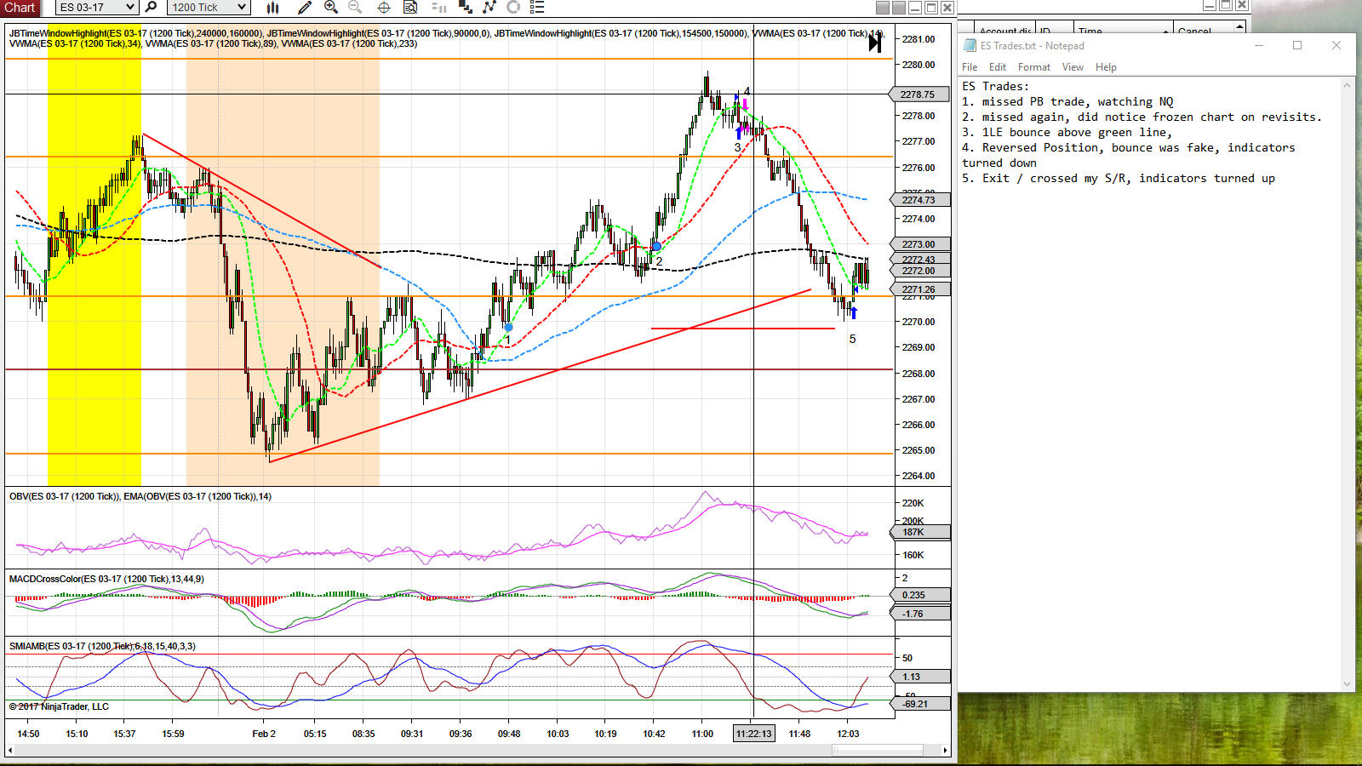Screen dimensions: 1362x766
Task: Open the Data Box icon
Action: pos(410,7)
